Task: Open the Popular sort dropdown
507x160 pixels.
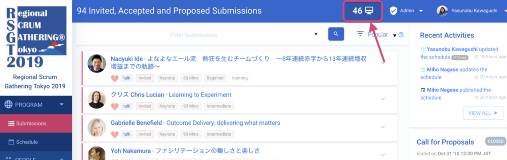Action: (381, 35)
